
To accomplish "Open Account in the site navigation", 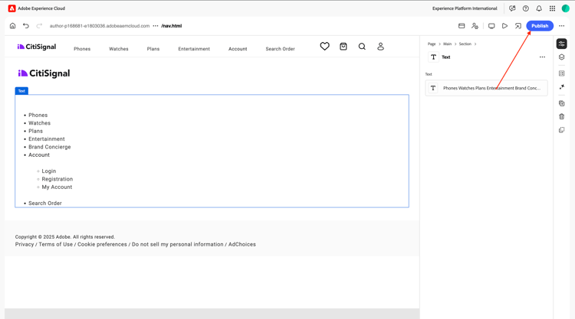I will (238, 49).
